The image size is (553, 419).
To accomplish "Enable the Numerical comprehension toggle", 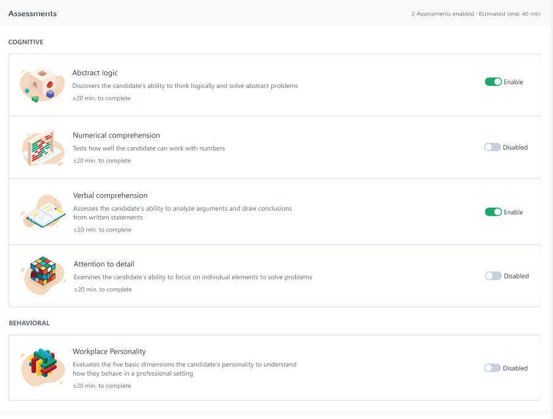I will point(493,147).
